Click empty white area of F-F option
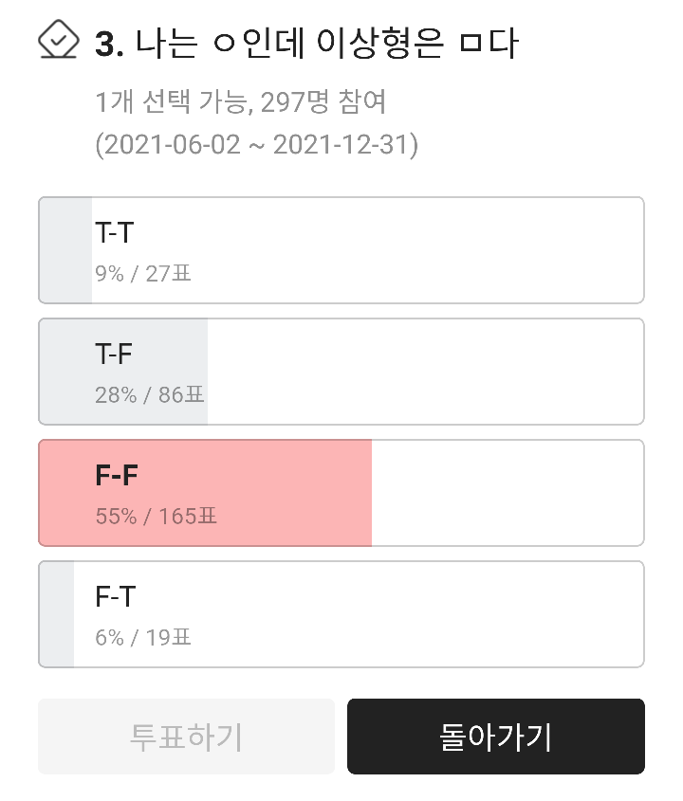 [x=508, y=493]
